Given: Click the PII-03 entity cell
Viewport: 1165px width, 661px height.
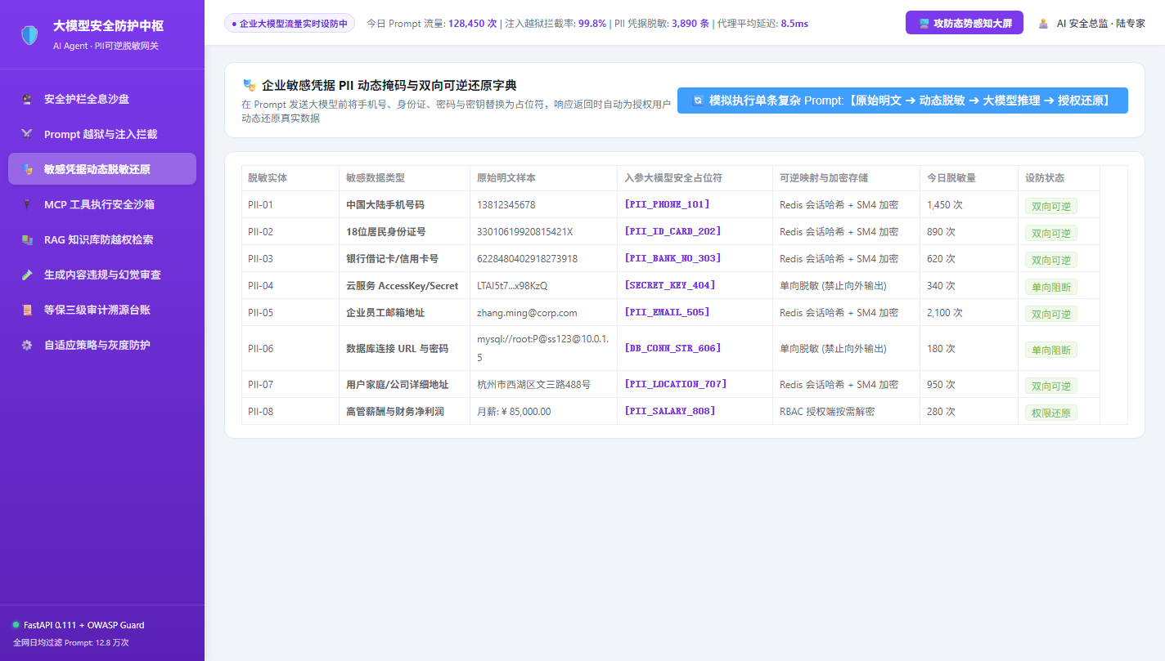Looking at the screenshot, I should 290,259.
